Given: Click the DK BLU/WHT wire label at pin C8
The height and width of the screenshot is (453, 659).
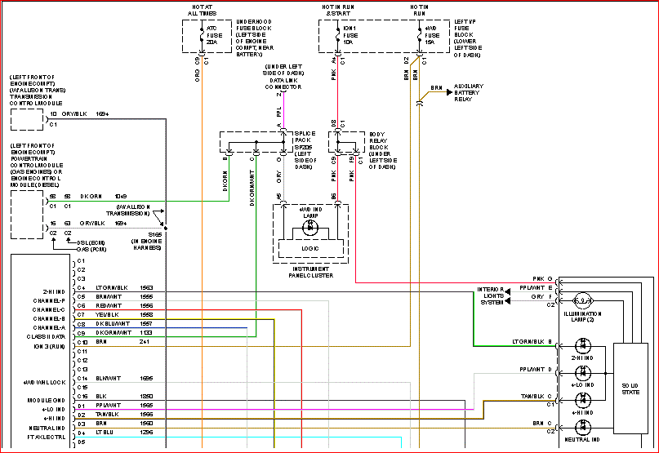Looking at the screenshot, I should (113, 323).
